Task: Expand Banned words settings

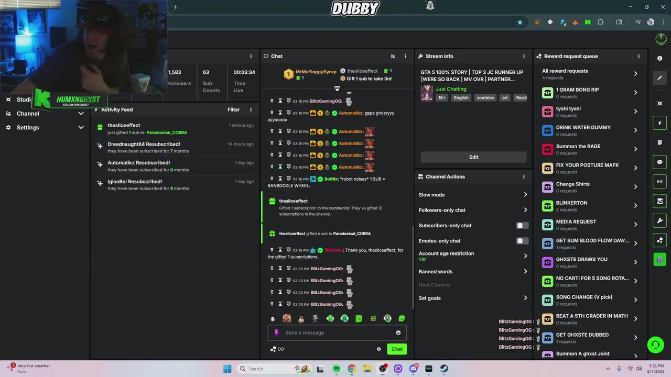Action: coord(472,271)
